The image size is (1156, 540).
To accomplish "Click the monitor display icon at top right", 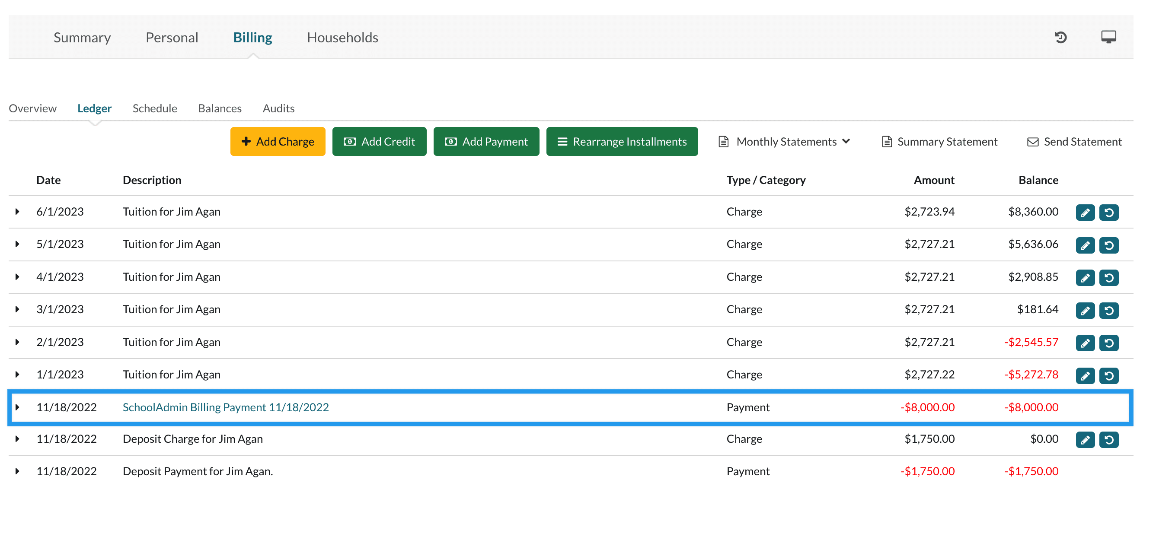I will [x=1108, y=37].
